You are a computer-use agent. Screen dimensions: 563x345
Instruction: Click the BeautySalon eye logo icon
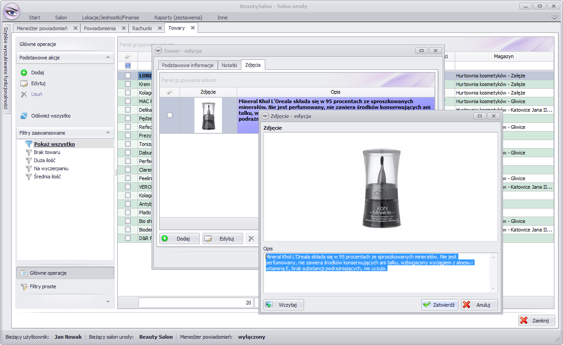click(x=11, y=11)
